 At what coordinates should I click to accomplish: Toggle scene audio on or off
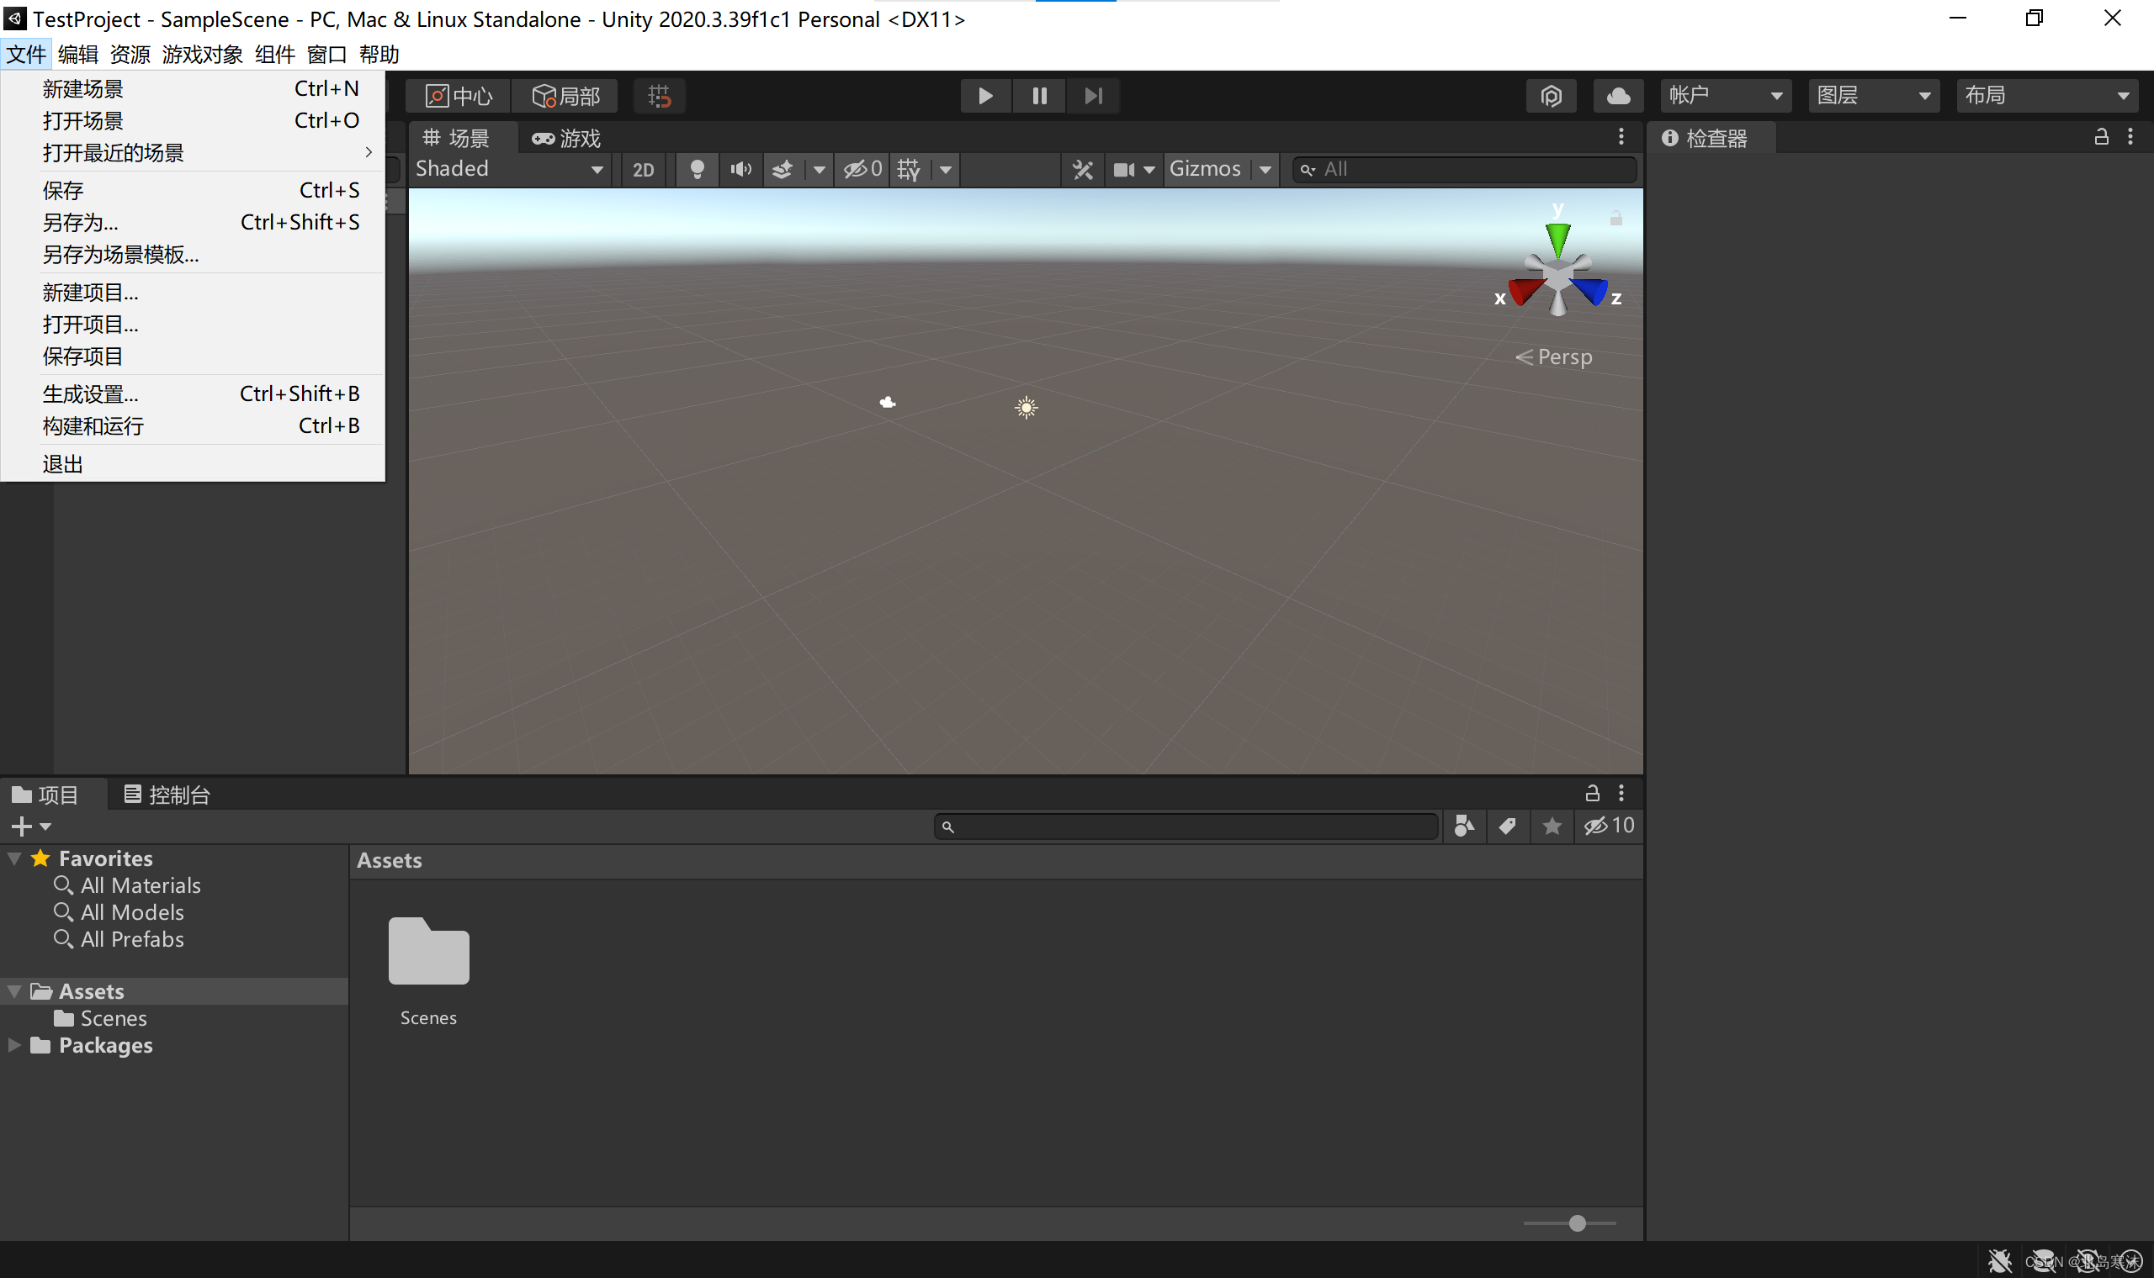tap(740, 169)
